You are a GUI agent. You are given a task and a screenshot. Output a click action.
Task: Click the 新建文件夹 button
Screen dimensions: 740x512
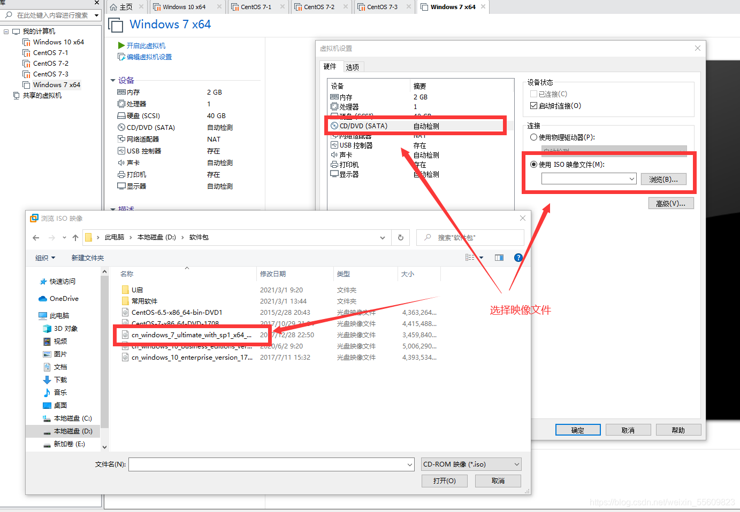pyautogui.click(x=88, y=258)
